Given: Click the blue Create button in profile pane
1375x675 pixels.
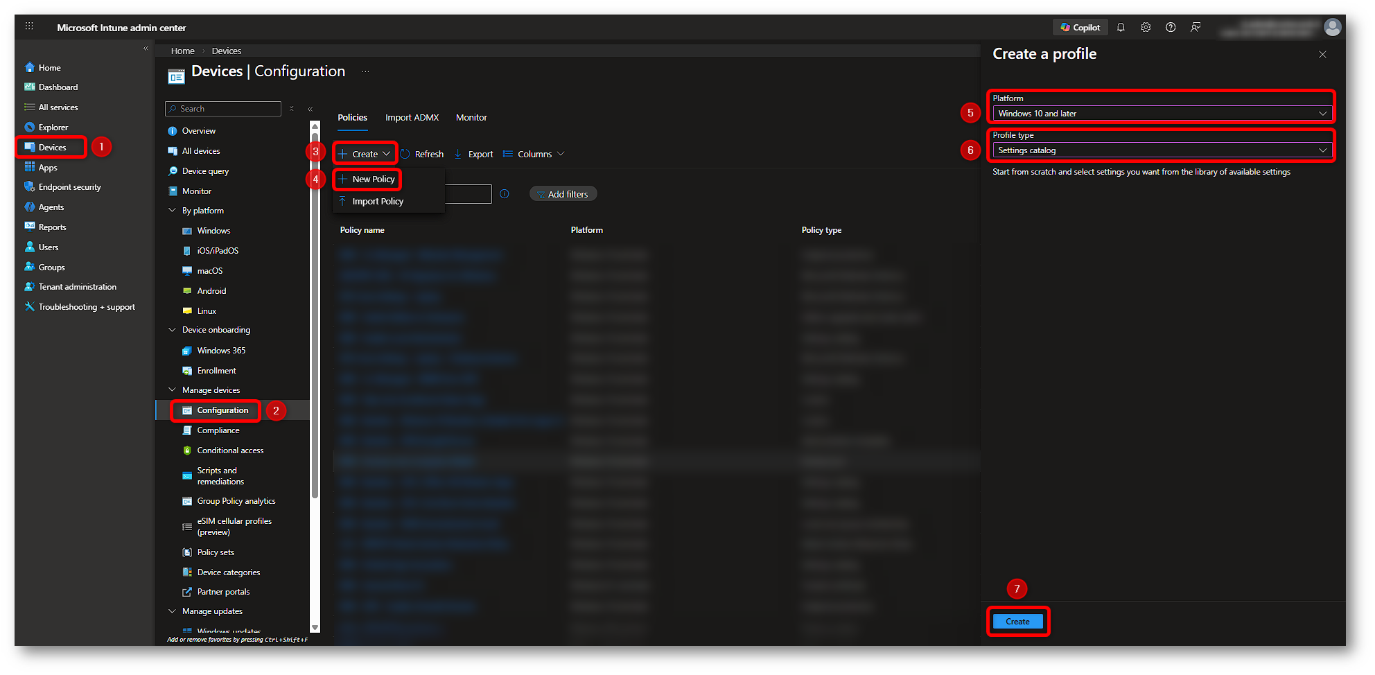Looking at the screenshot, I should click(x=1017, y=622).
